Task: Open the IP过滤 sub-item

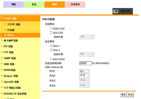Action: point(20,30)
